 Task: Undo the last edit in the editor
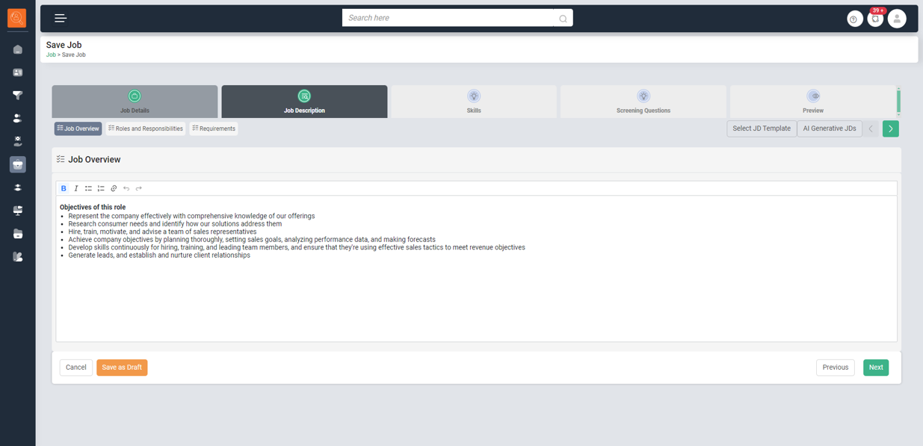(126, 188)
